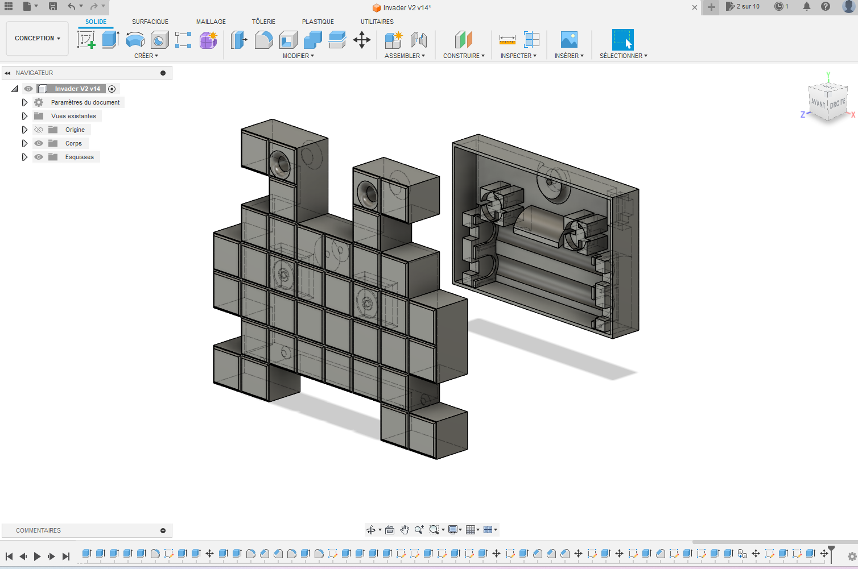The height and width of the screenshot is (569, 858).
Task: Click the AVANT face of view cube
Action: point(818,103)
